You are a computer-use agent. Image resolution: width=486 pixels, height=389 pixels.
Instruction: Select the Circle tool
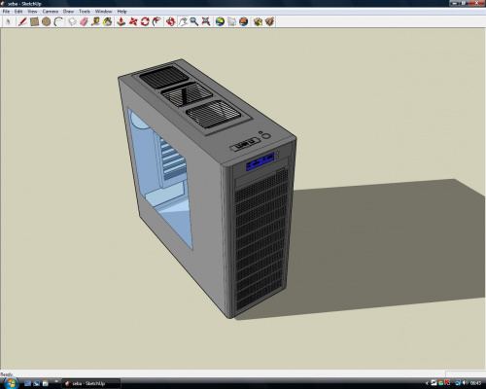point(46,21)
